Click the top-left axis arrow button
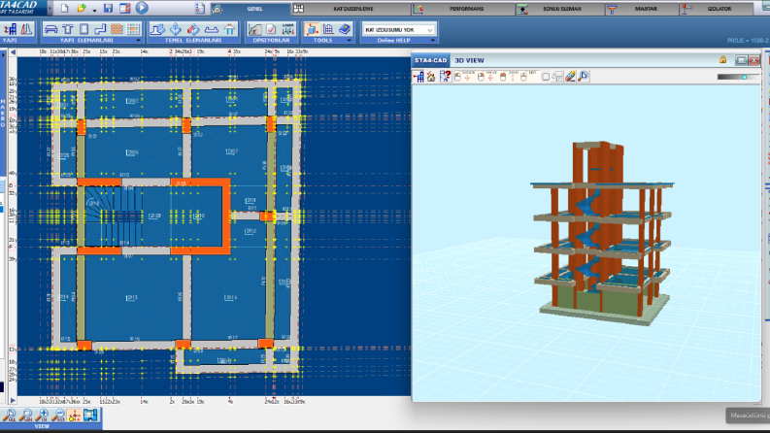 click(x=14, y=52)
